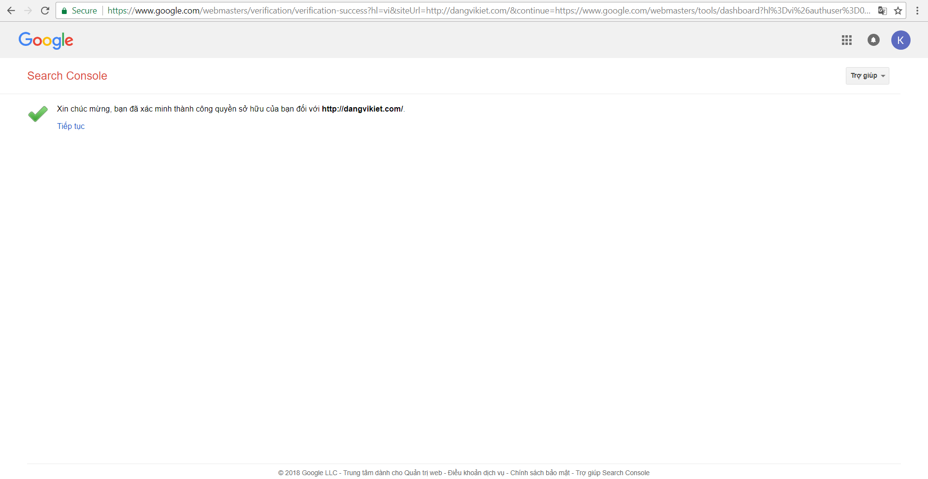This screenshot has height=479, width=928.
Task: Open Điều khoản dịch vụ footer link
Action: click(x=476, y=473)
